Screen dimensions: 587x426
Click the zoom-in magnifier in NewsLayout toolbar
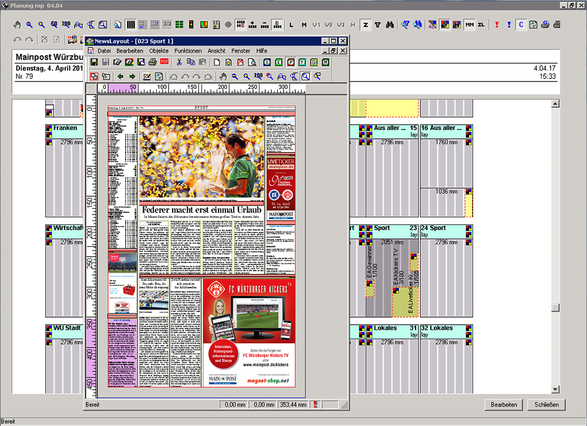pos(247,76)
